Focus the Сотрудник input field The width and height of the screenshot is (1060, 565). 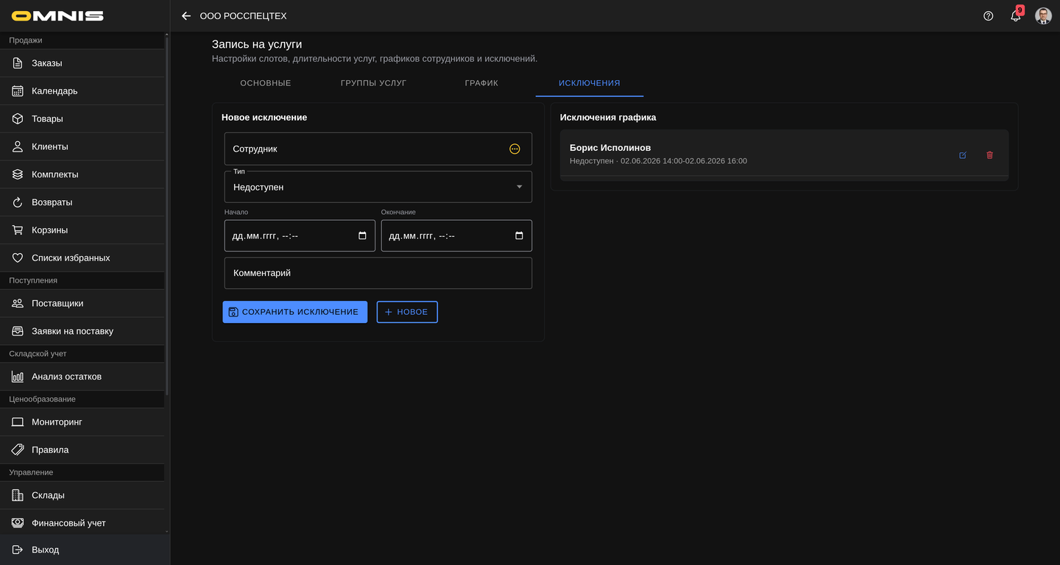pos(378,149)
